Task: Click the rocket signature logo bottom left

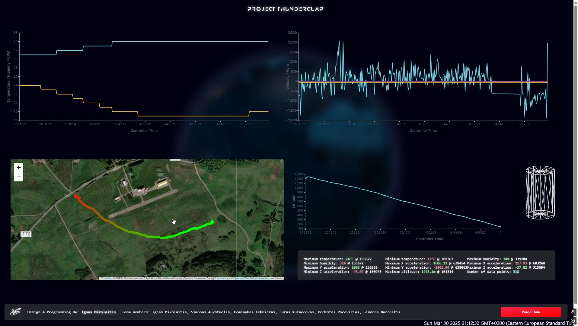Action: pos(15,312)
